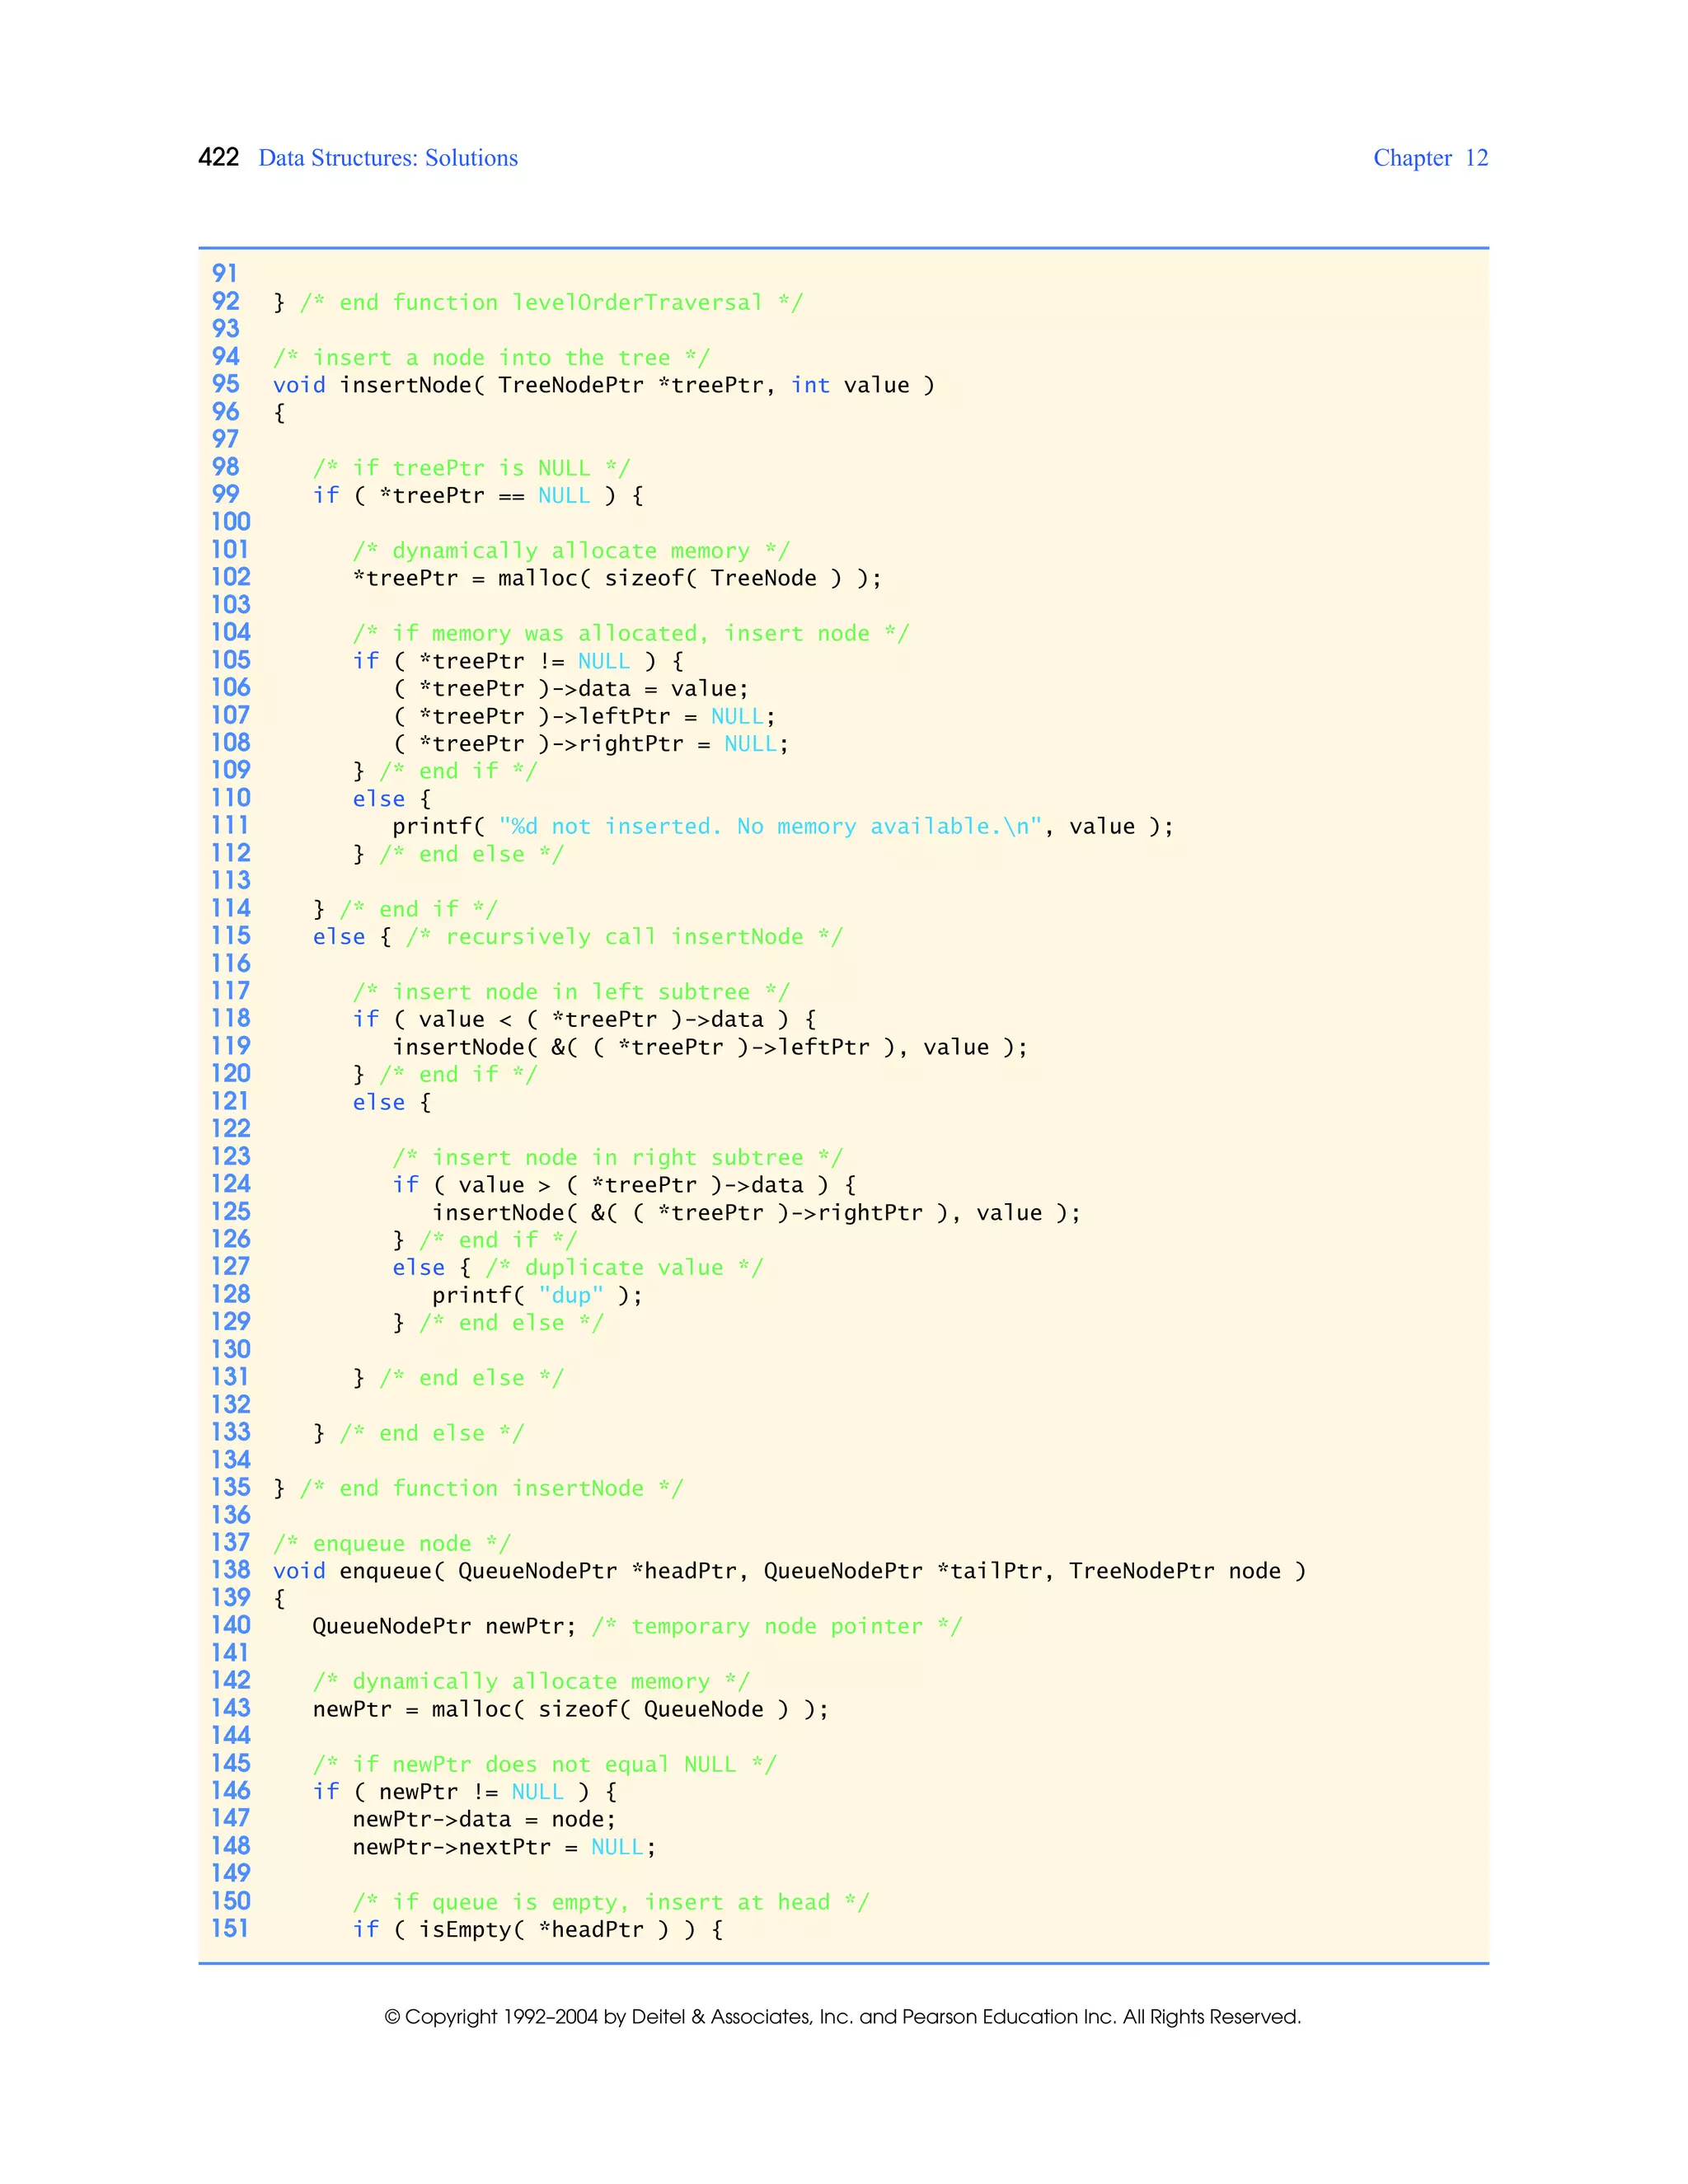1688x2184 pixels.
Task: Click the comment 'if memory was allocated, insert node'
Action: 631,633
